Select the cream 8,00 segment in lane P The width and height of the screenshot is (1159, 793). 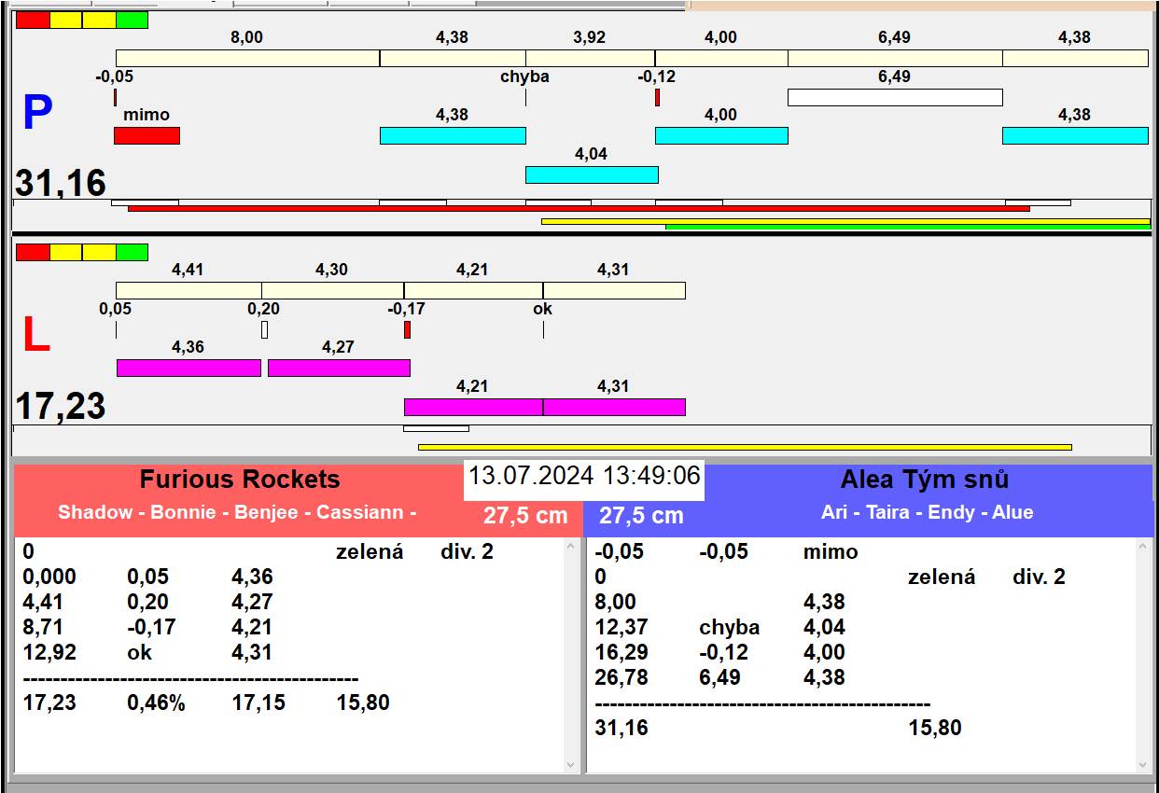pos(247,58)
